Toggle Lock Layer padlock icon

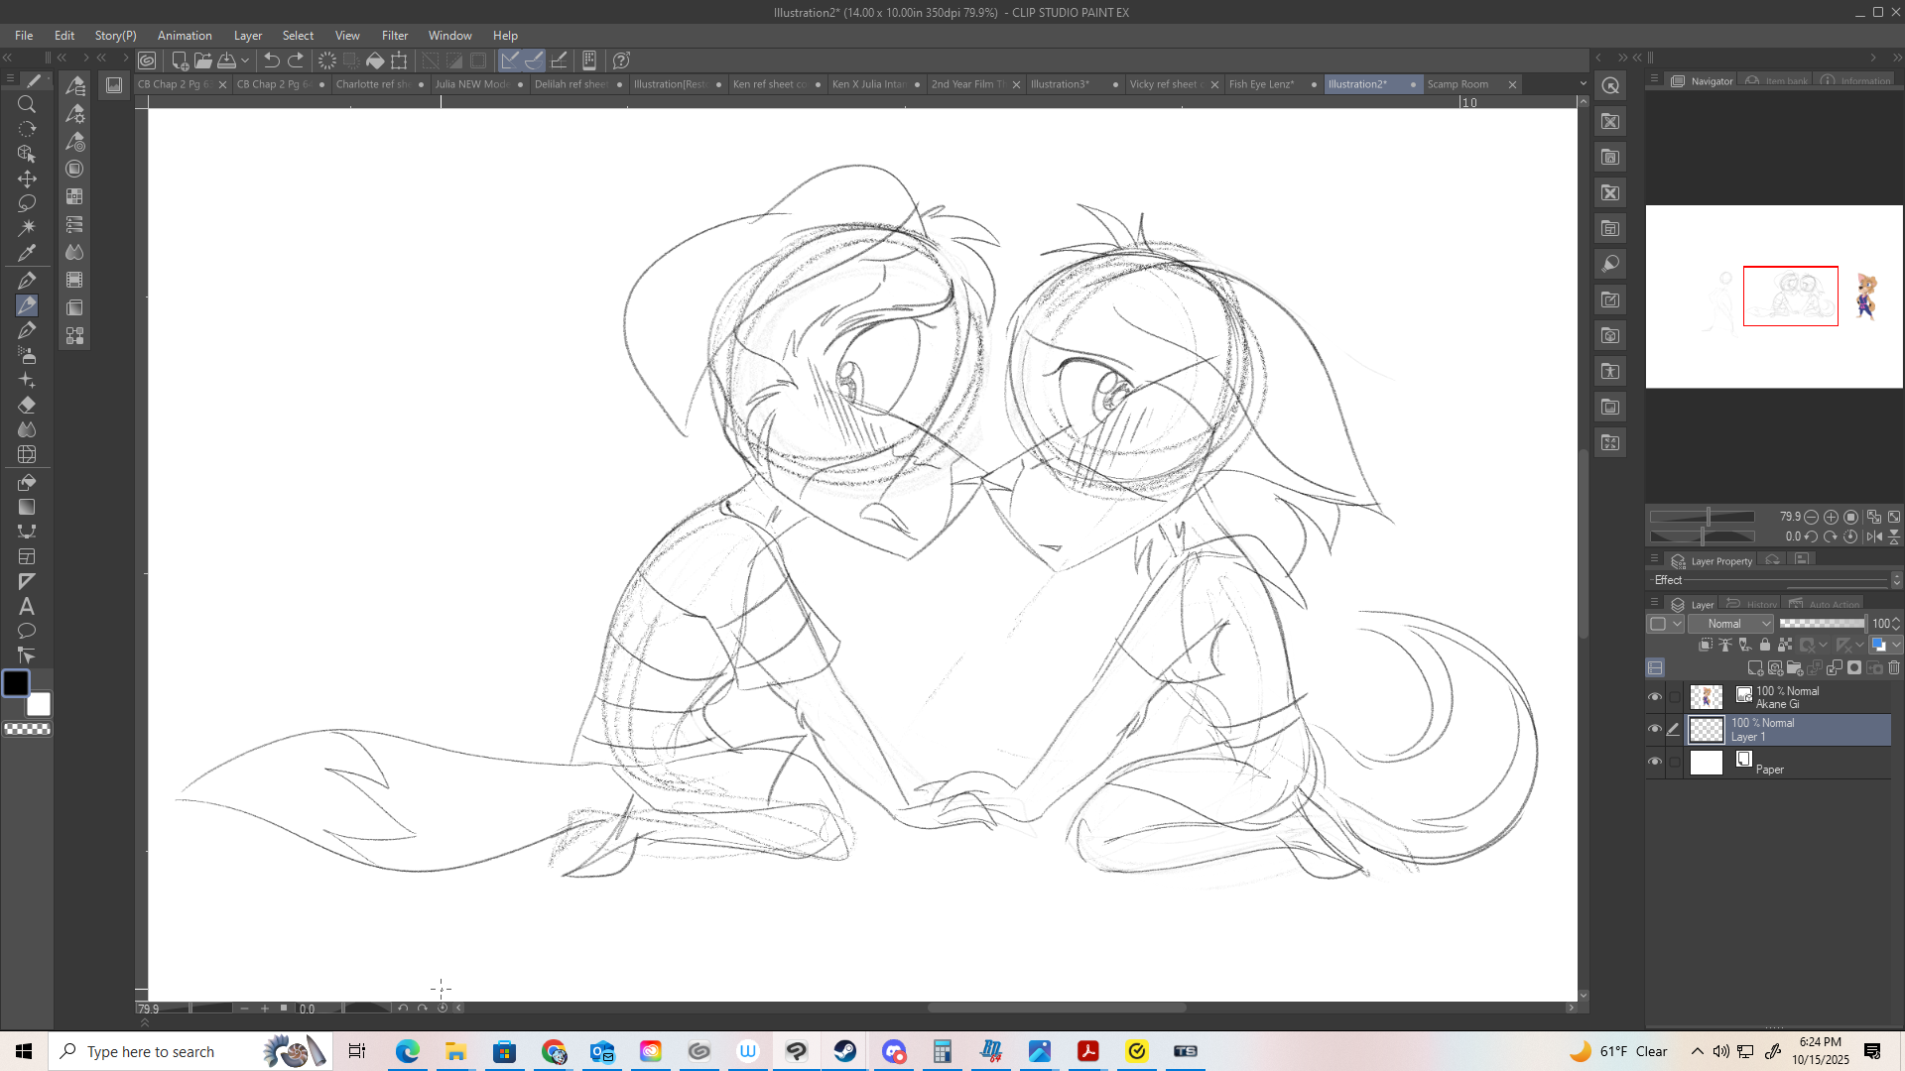point(1764,645)
